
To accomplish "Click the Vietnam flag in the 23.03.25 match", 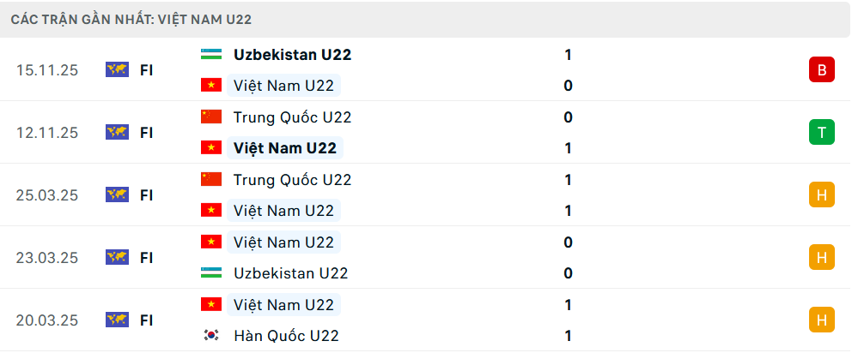I will (x=210, y=242).
